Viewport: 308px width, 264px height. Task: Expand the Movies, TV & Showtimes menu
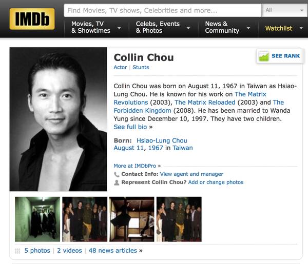(x=96, y=27)
